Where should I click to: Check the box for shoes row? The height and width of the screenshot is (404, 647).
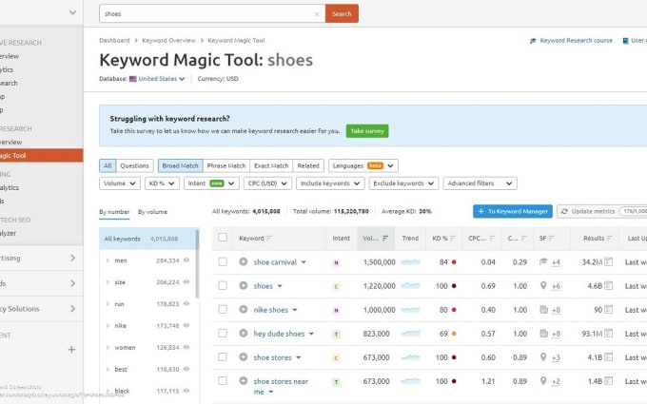coord(223,285)
